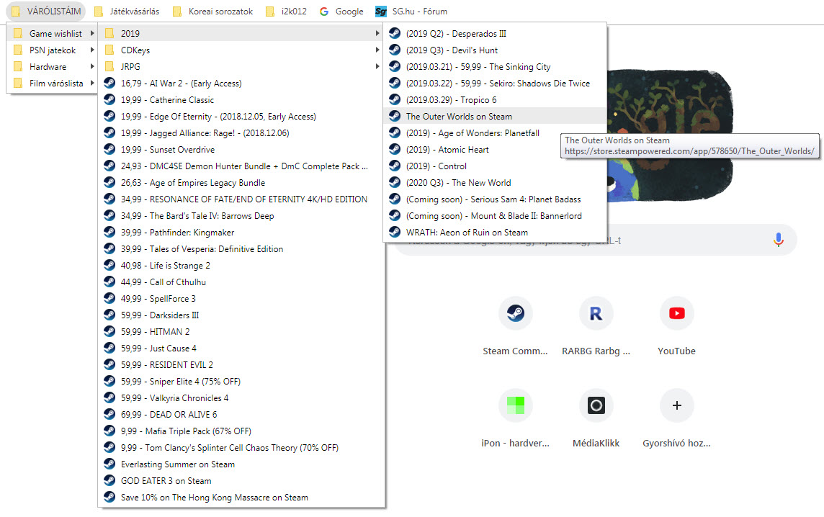
Task: Expand the Film város­lista submenu arrow
Action: [92, 83]
